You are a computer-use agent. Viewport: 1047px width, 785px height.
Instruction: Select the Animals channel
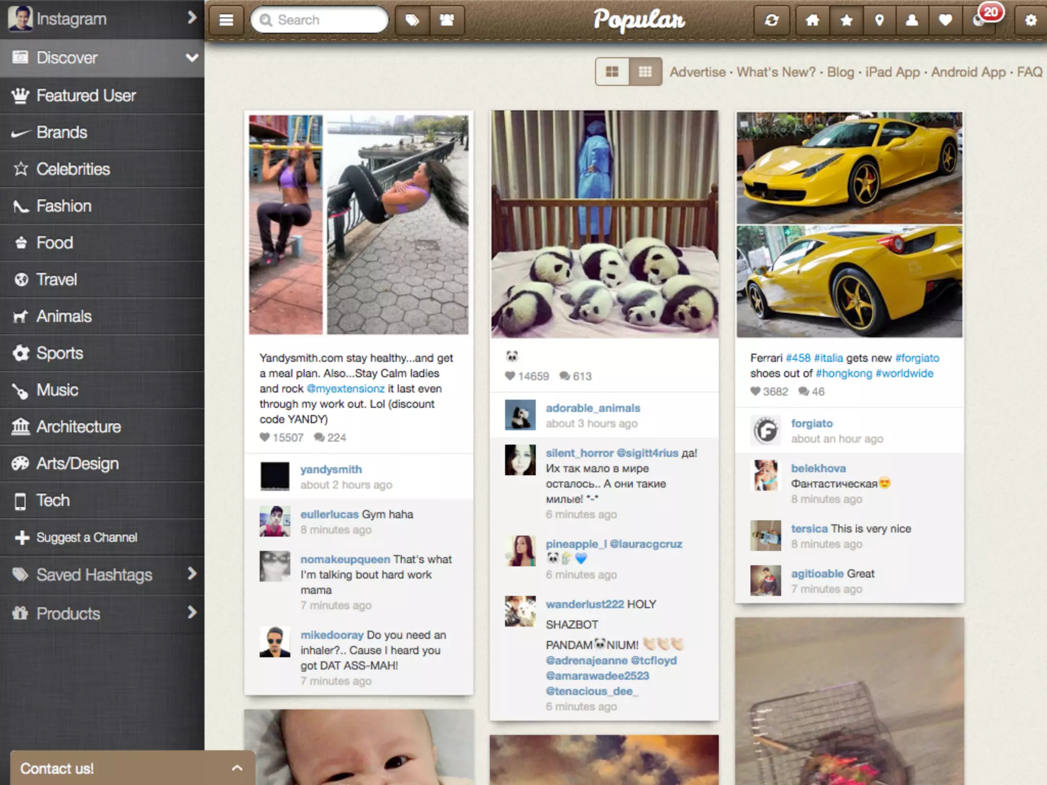[x=64, y=316]
